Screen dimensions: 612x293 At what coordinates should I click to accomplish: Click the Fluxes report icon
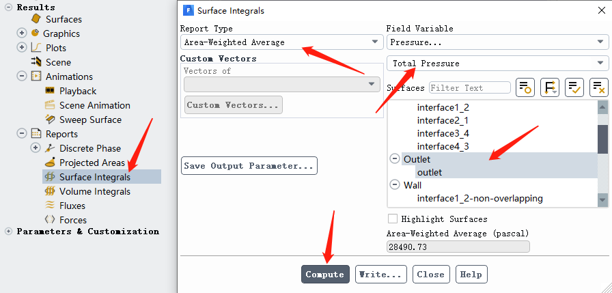point(50,206)
